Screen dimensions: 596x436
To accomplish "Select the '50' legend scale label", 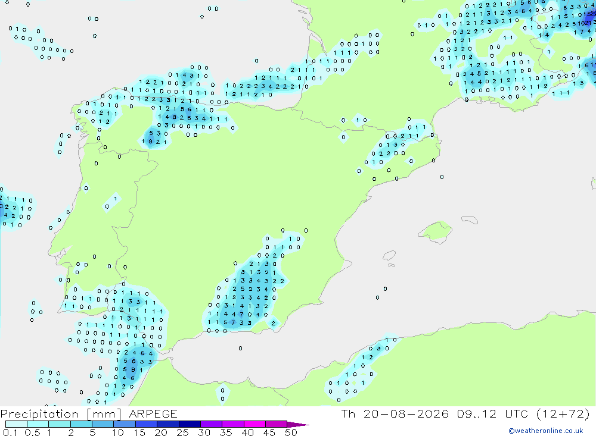I will (291, 432).
